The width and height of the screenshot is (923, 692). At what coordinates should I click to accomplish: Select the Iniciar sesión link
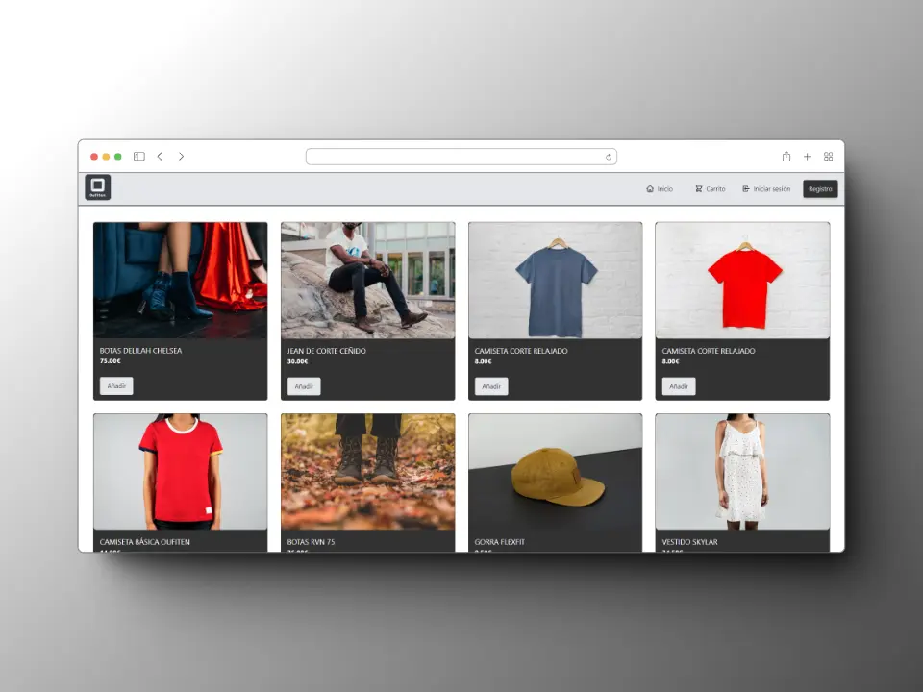766,189
